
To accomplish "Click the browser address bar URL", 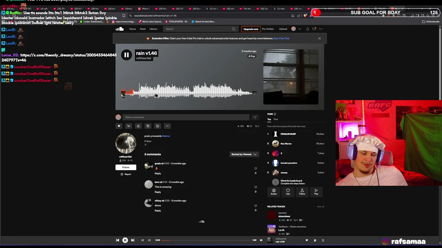I will (155, 15).
